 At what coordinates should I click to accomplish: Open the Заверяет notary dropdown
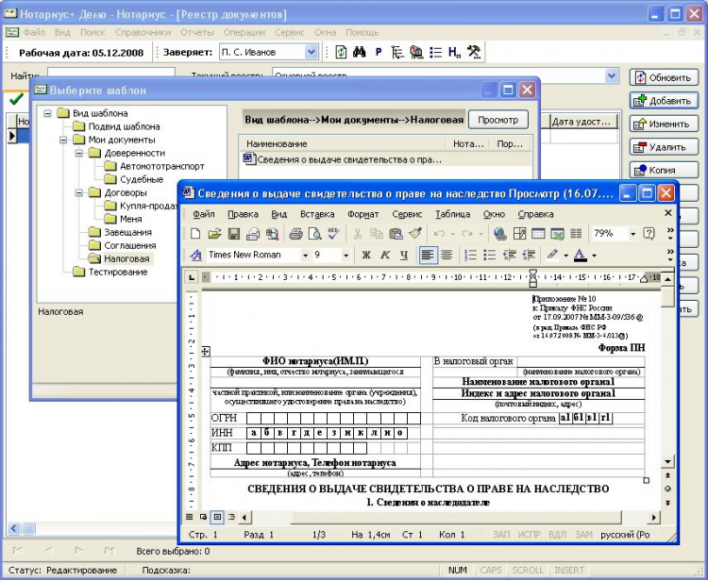pos(312,52)
